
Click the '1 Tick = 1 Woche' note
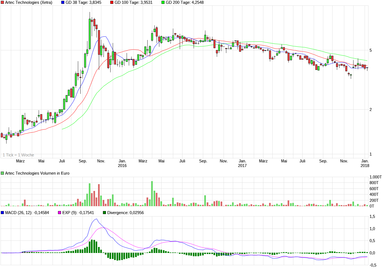tap(18, 155)
